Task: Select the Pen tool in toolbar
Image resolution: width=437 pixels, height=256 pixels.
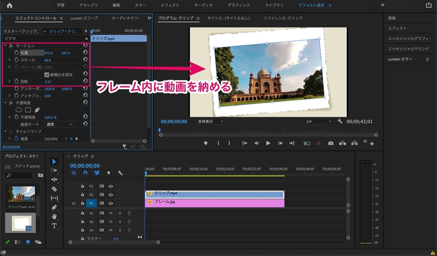Action: tap(54, 207)
